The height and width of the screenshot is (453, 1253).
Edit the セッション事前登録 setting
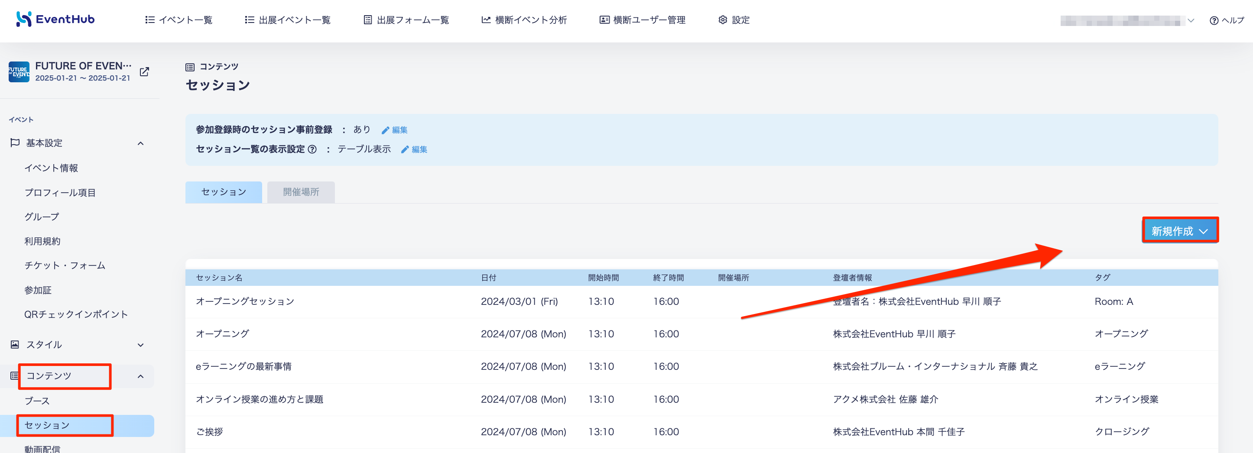point(394,130)
